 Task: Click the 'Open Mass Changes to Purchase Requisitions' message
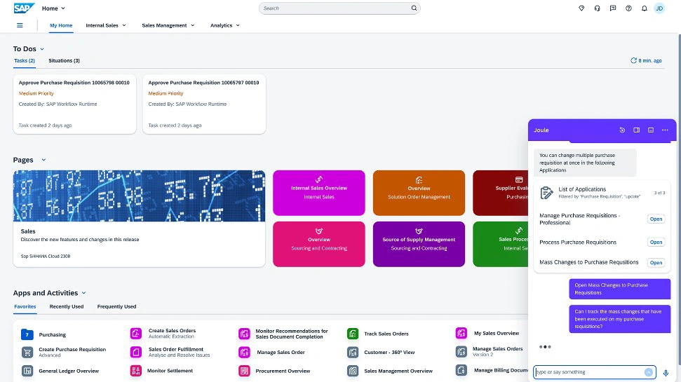(x=620, y=289)
